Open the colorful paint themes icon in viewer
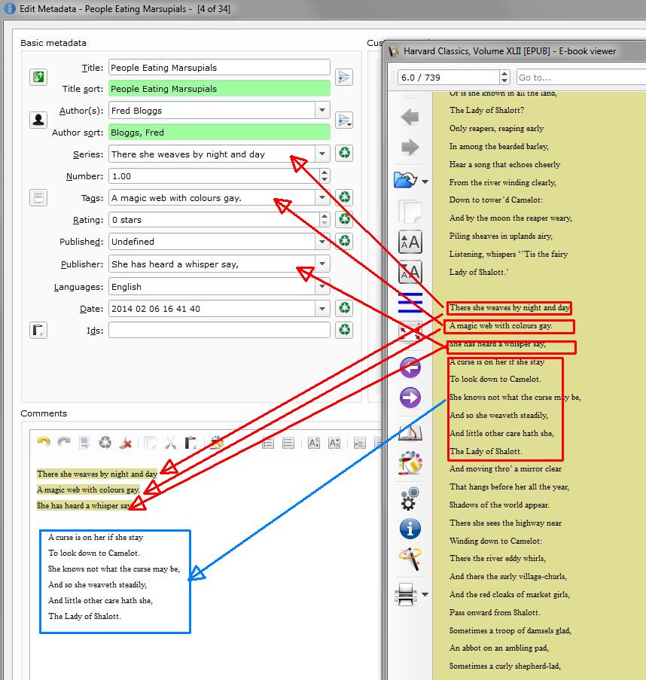 [x=410, y=462]
